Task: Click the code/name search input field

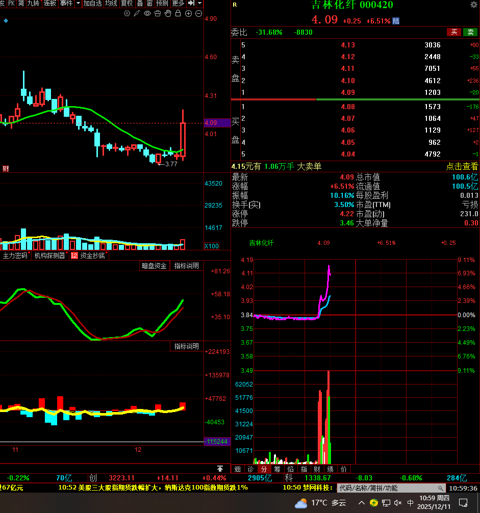Action: coord(391,488)
